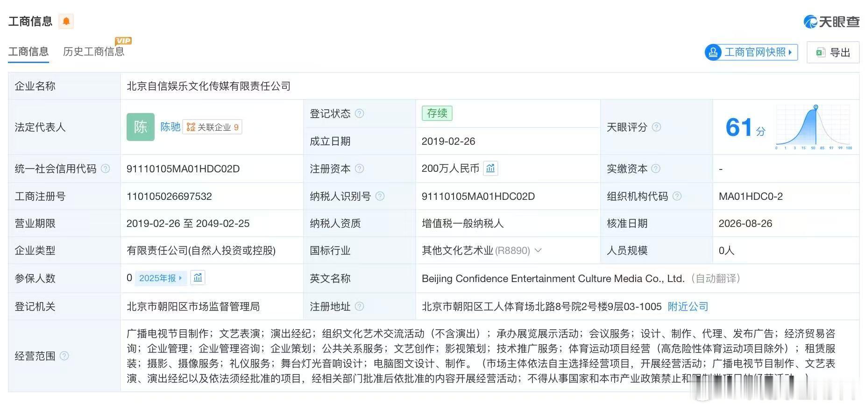Click the green 陈 avatar
The width and height of the screenshot is (865, 410).
click(141, 127)
